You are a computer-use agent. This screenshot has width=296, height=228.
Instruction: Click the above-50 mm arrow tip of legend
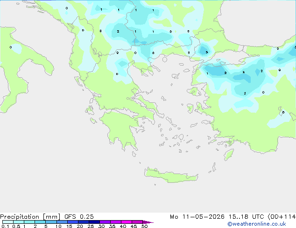(148, 222)
